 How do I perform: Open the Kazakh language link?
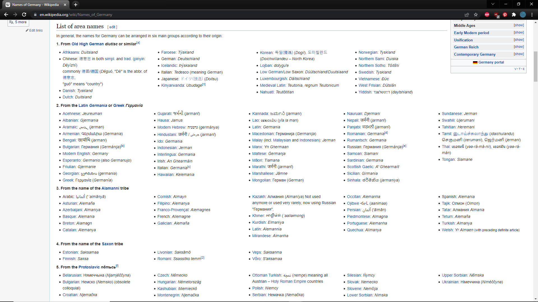pyautogui.click(x=259, y=197)
